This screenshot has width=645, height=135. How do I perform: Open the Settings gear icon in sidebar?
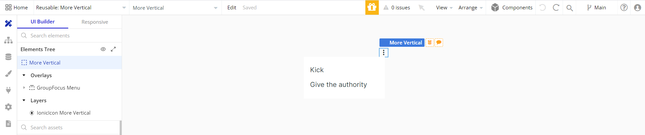[8, 107]
